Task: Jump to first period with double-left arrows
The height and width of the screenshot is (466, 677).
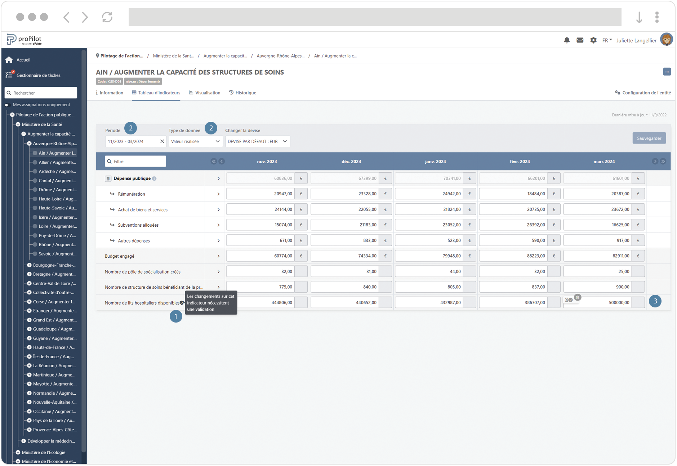Action: pyautogui.click(x=214, y=161)
